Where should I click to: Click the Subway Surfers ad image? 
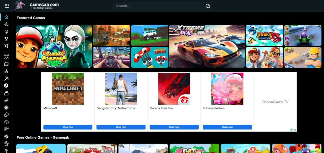(227, 89)
